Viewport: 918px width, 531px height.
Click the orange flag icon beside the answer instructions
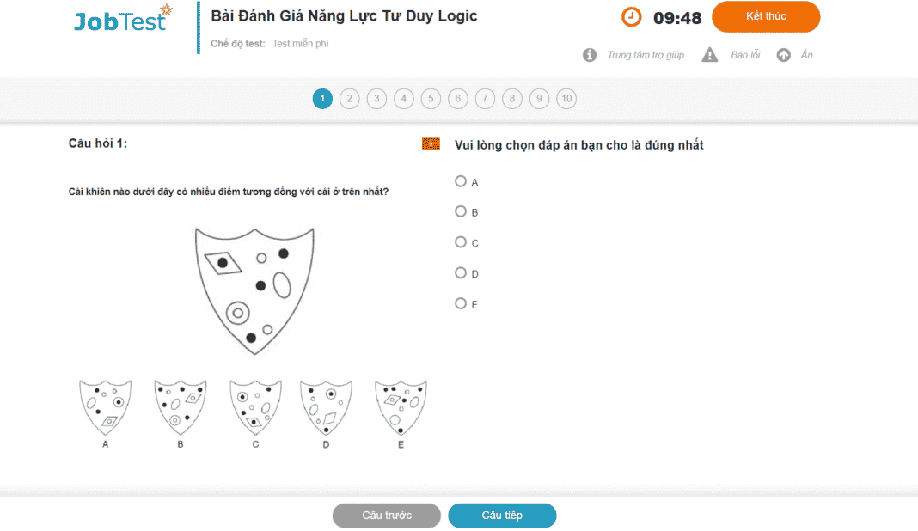tap(429, 143)
